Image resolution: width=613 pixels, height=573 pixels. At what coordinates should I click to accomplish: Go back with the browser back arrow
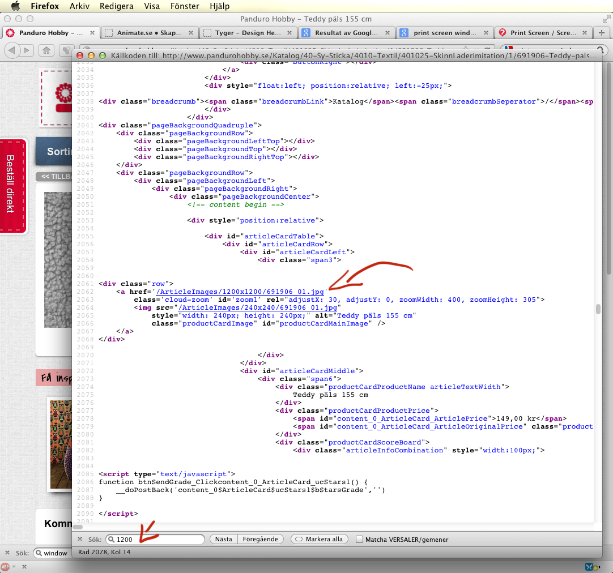12,50
